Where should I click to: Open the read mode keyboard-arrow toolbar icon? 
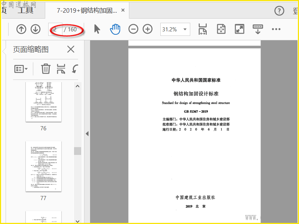(x=258, y=29)
